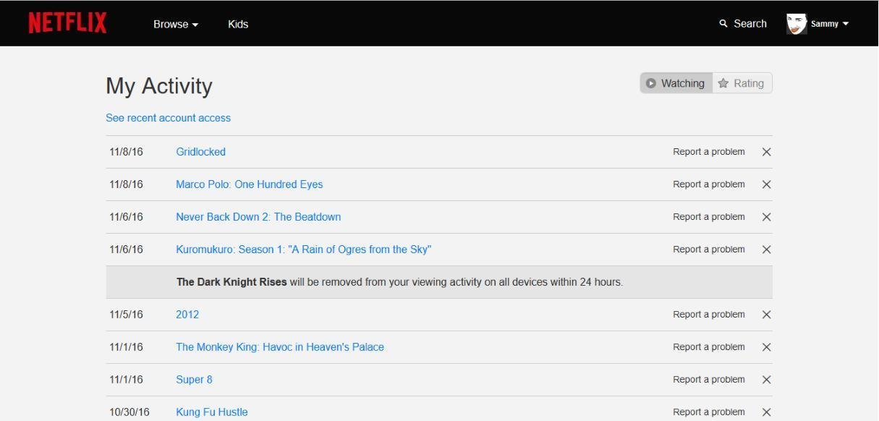879x421 pixels.
Task: Click Sammy's profile avatar
Action: pos(797,24)
